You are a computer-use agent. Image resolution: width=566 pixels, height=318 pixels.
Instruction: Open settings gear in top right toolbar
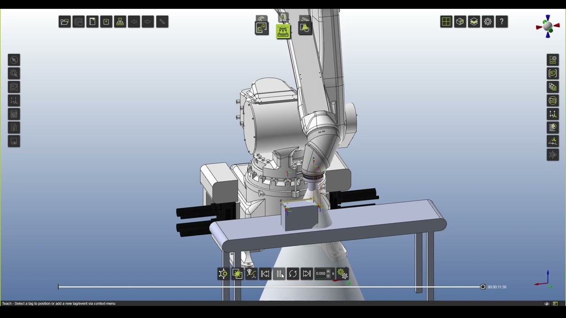coord(488,22)
